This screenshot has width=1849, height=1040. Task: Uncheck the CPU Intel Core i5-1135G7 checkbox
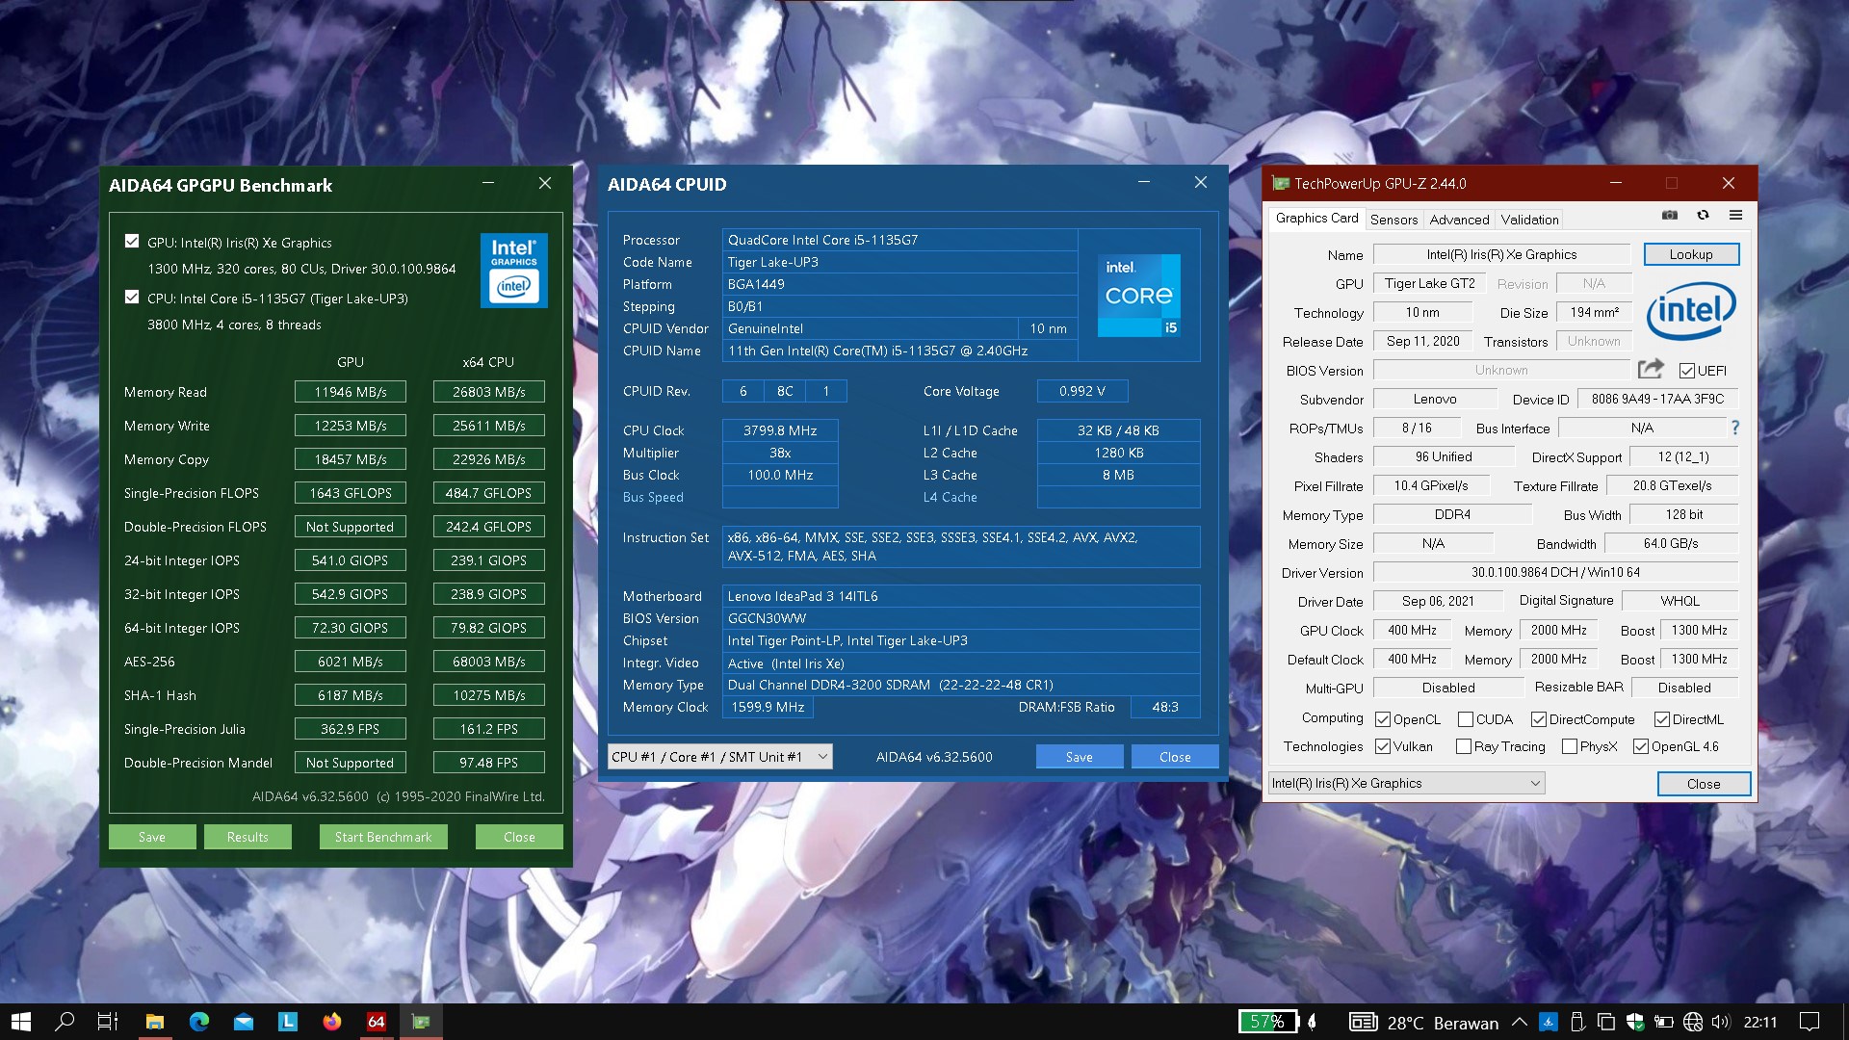(132, 298)
